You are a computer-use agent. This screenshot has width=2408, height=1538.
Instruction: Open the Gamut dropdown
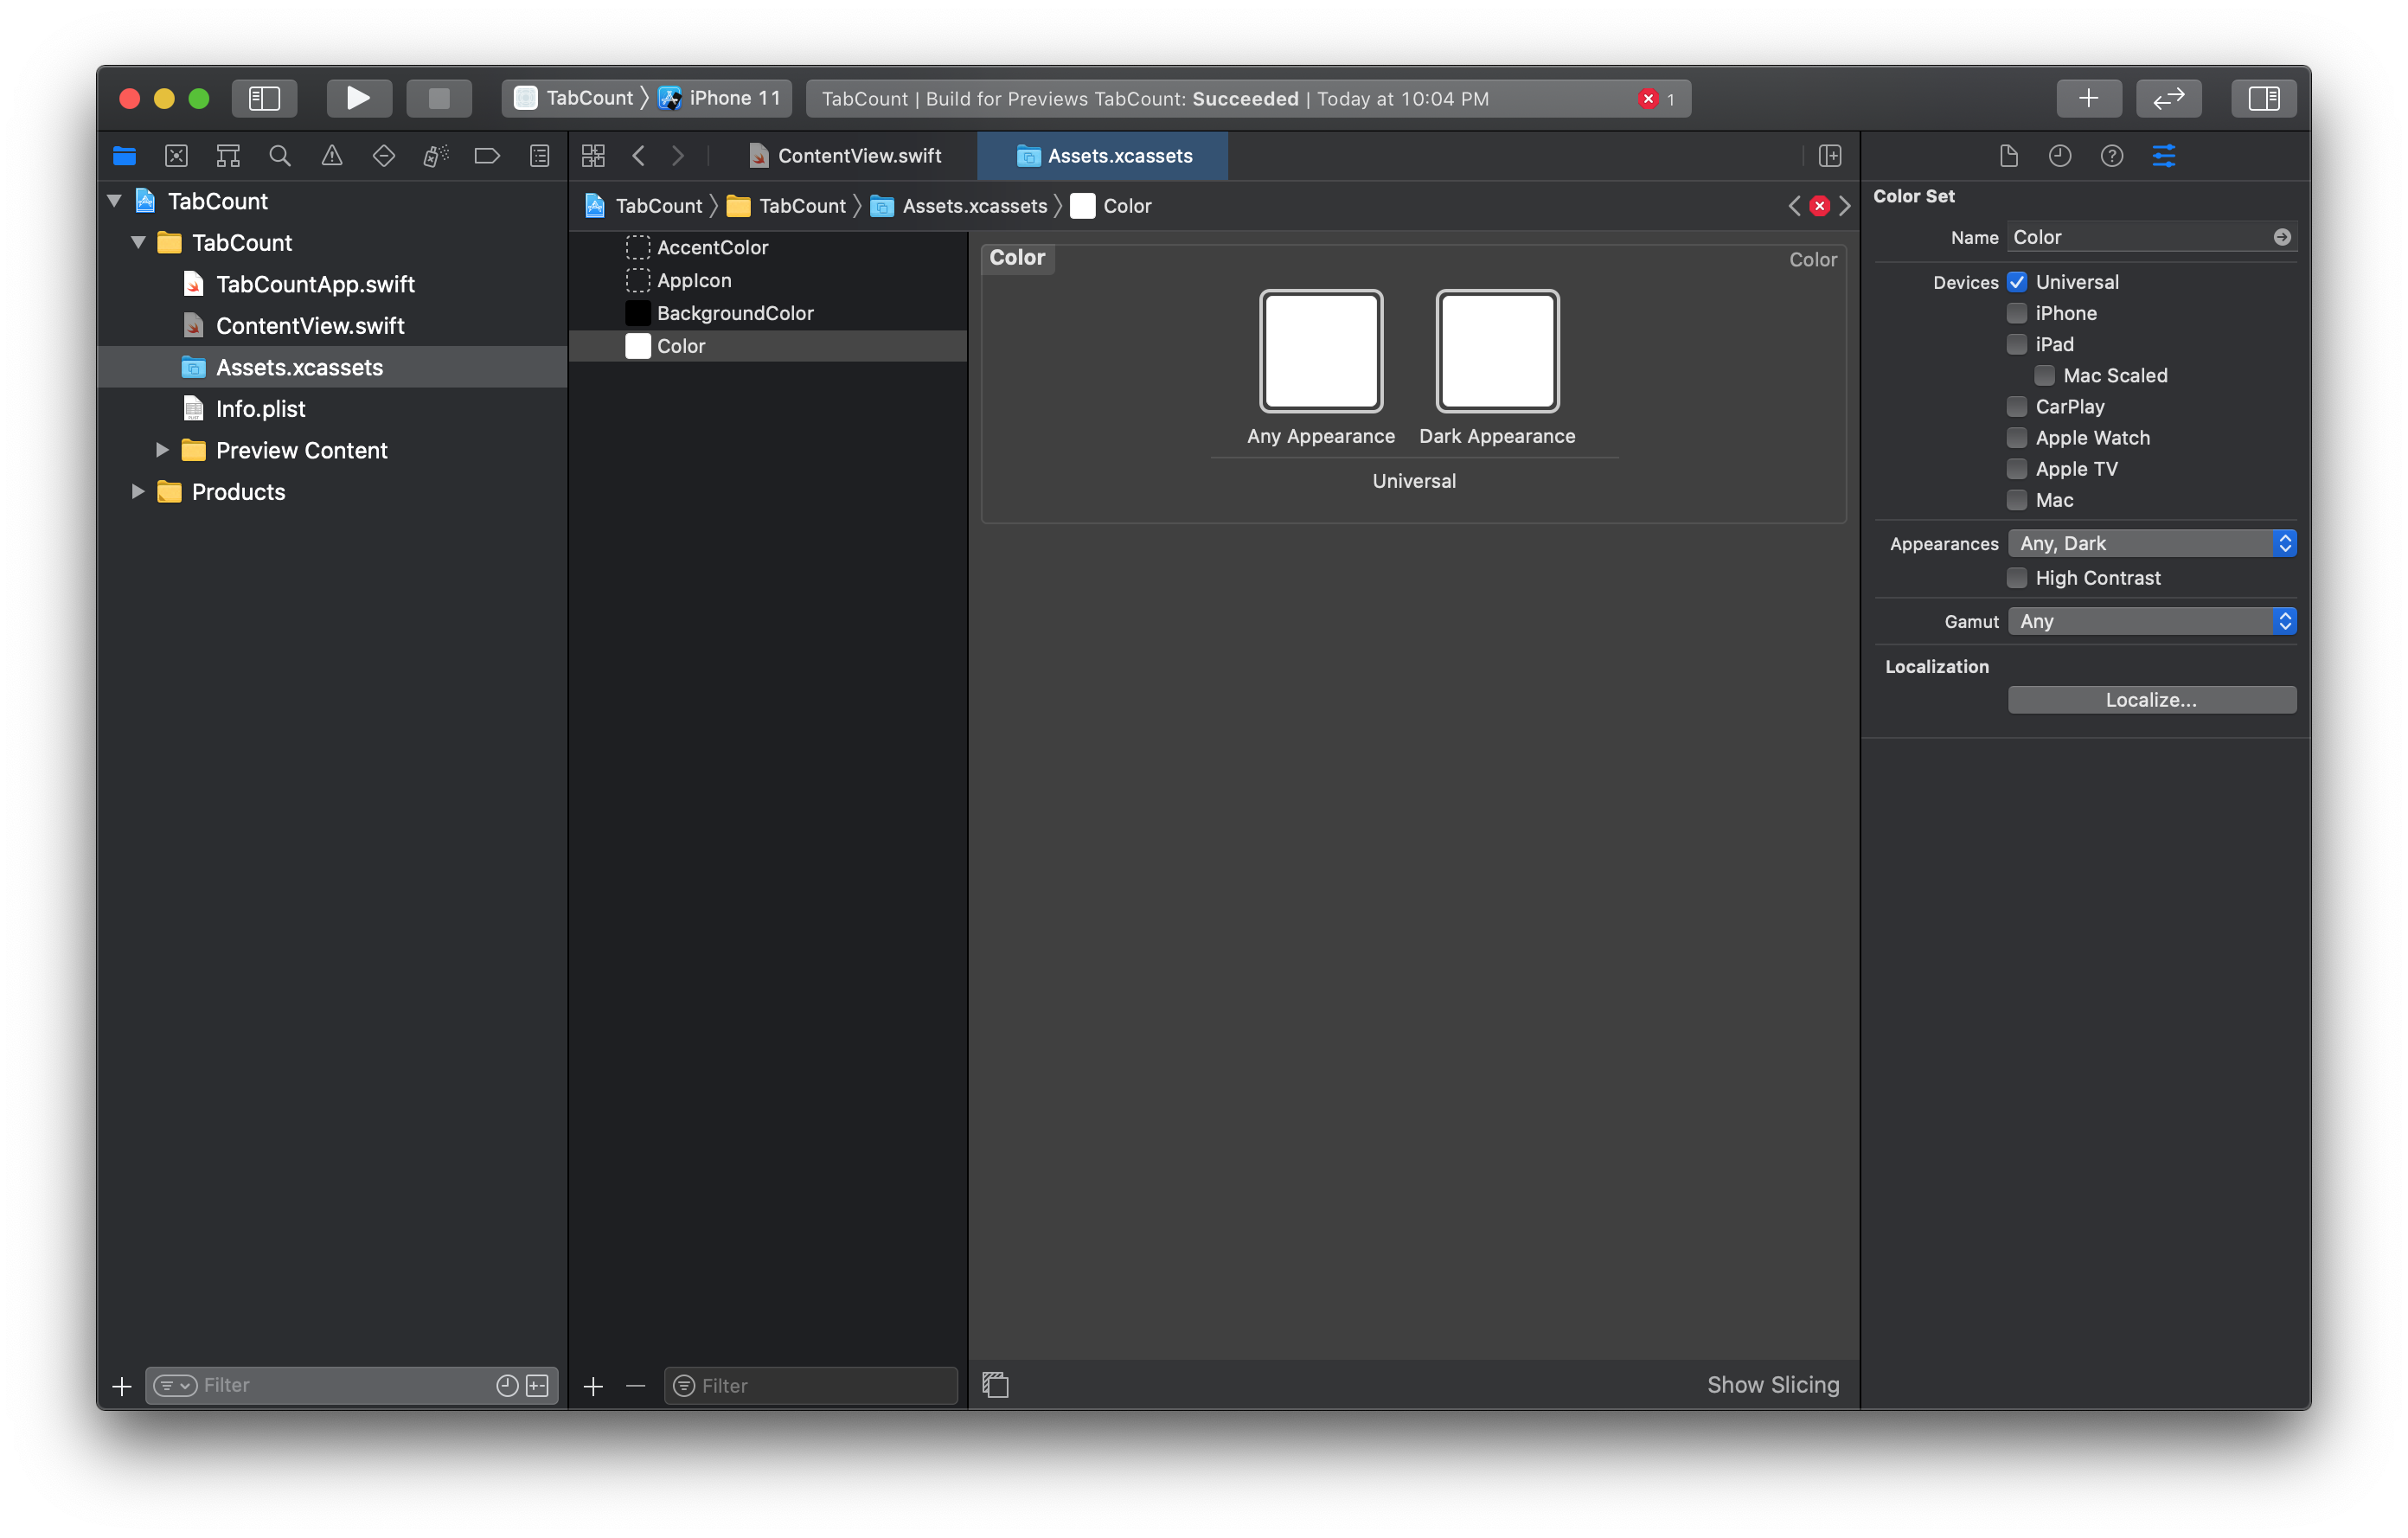tap(2151, 621)
